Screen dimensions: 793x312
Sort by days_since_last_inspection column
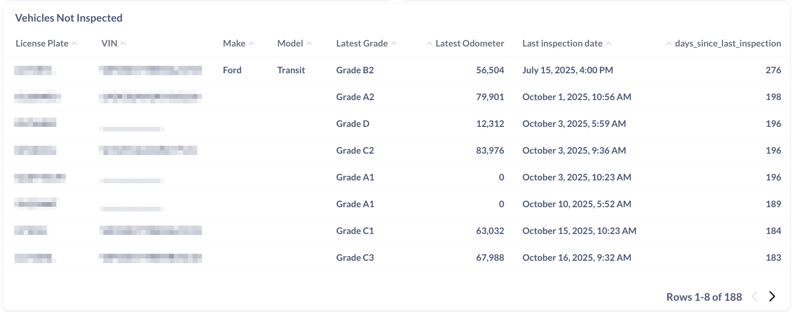[x=728, y=43]
